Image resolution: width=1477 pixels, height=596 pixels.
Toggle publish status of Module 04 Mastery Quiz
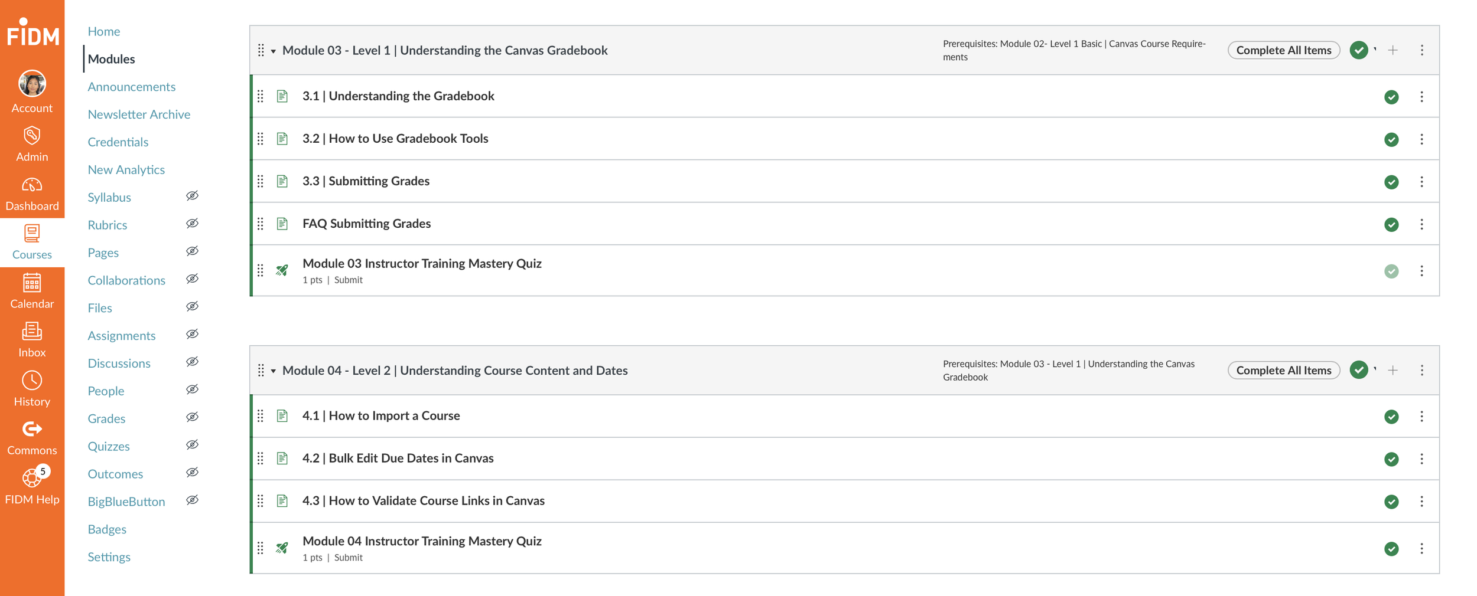pyautogui.click(x=1391, y=549)
